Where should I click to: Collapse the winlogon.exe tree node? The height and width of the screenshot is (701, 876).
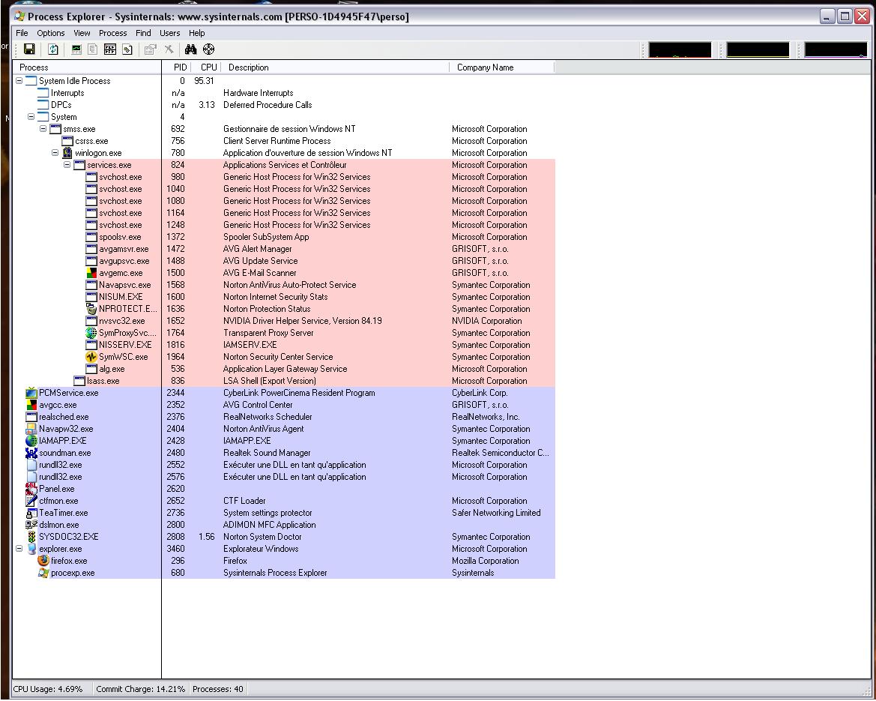(55, 153)
